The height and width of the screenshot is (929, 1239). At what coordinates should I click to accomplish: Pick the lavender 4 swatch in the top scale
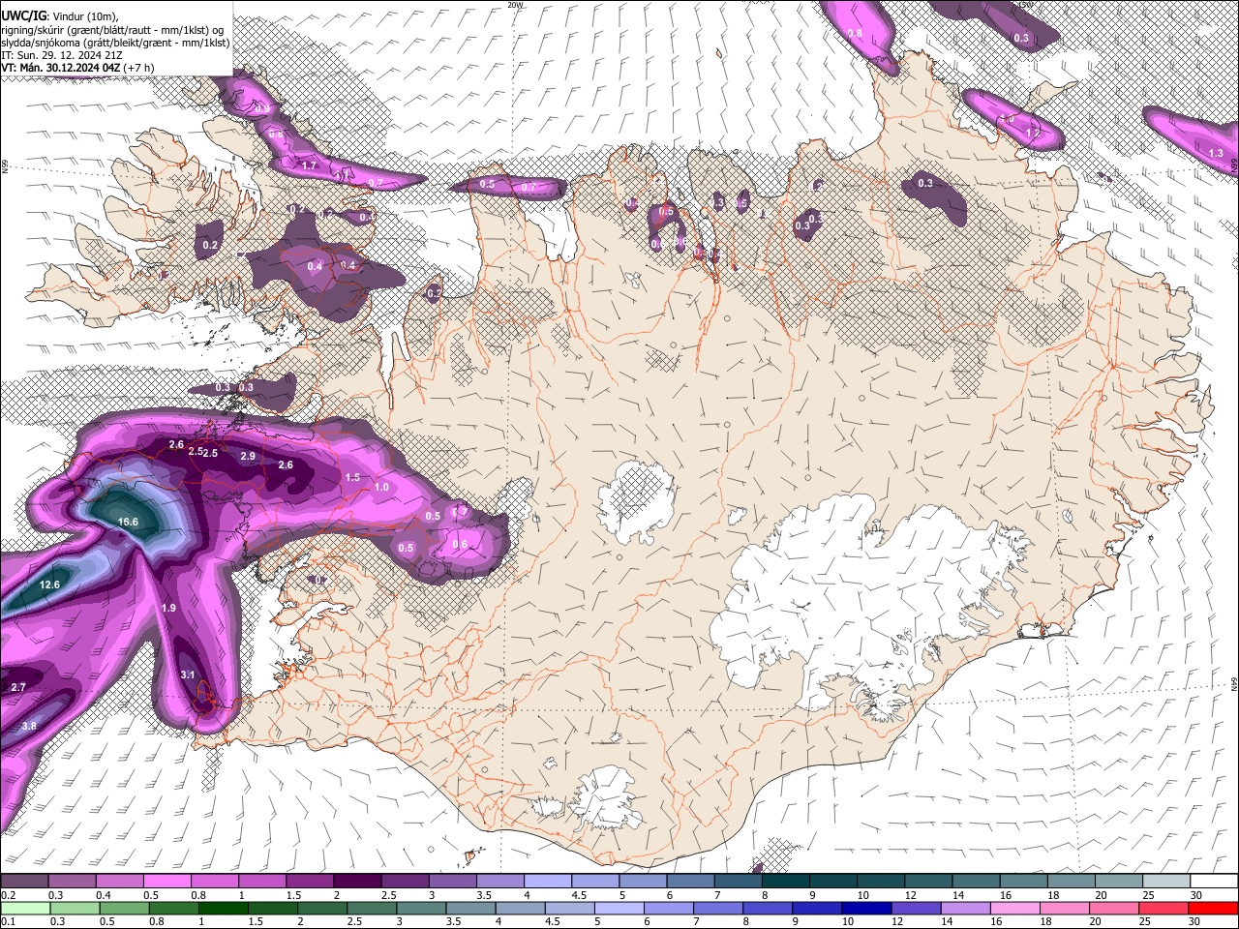click(x=548, y=882)
